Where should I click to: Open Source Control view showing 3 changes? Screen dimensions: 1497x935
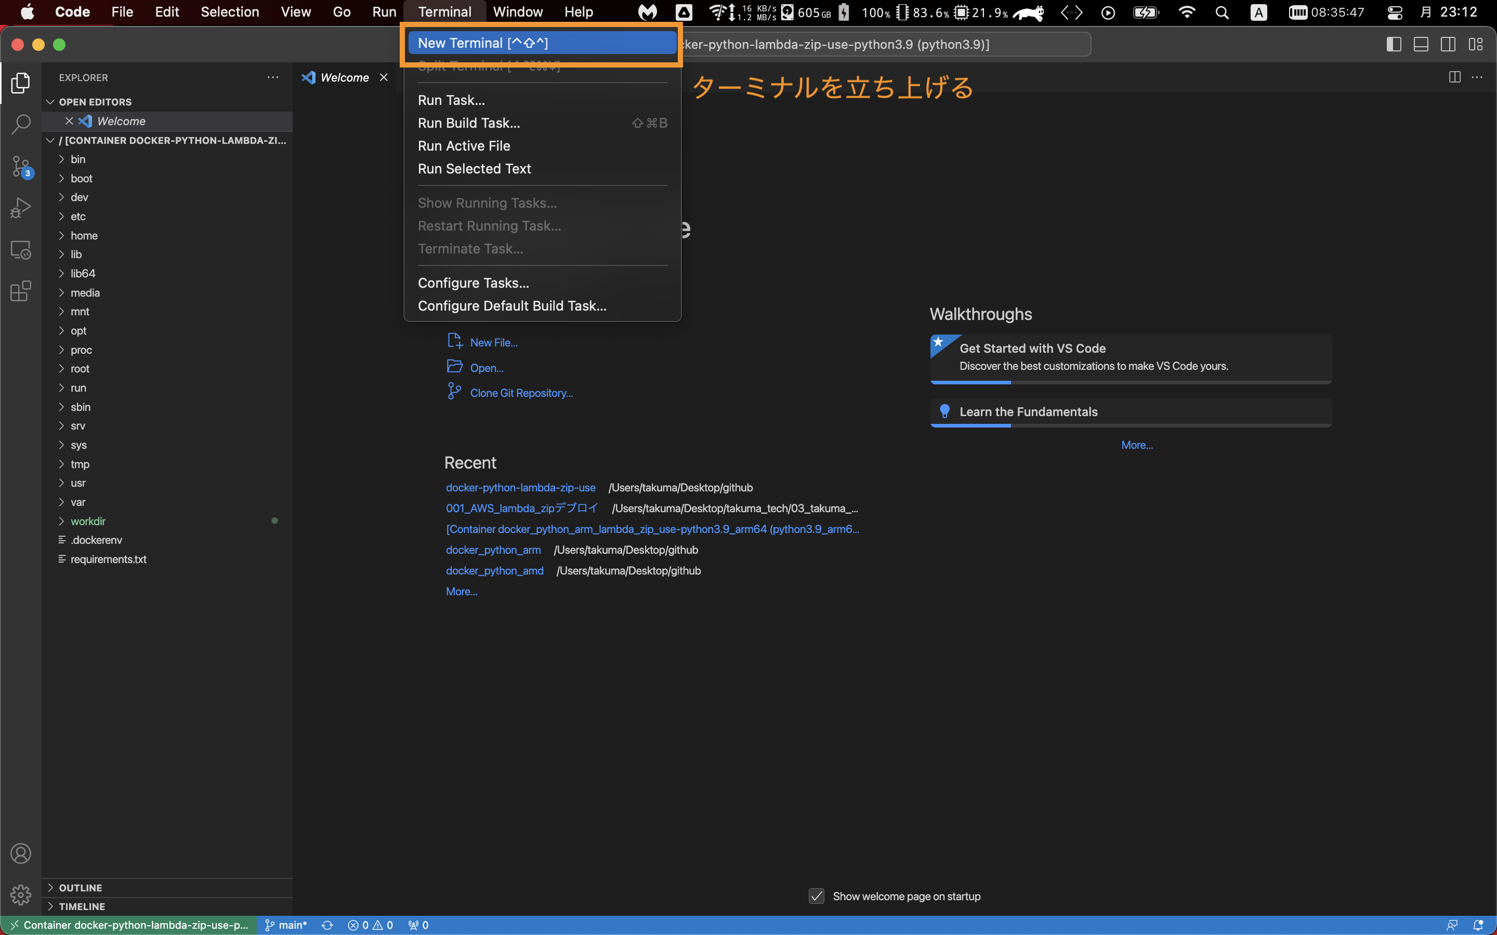tap(20, 167)
